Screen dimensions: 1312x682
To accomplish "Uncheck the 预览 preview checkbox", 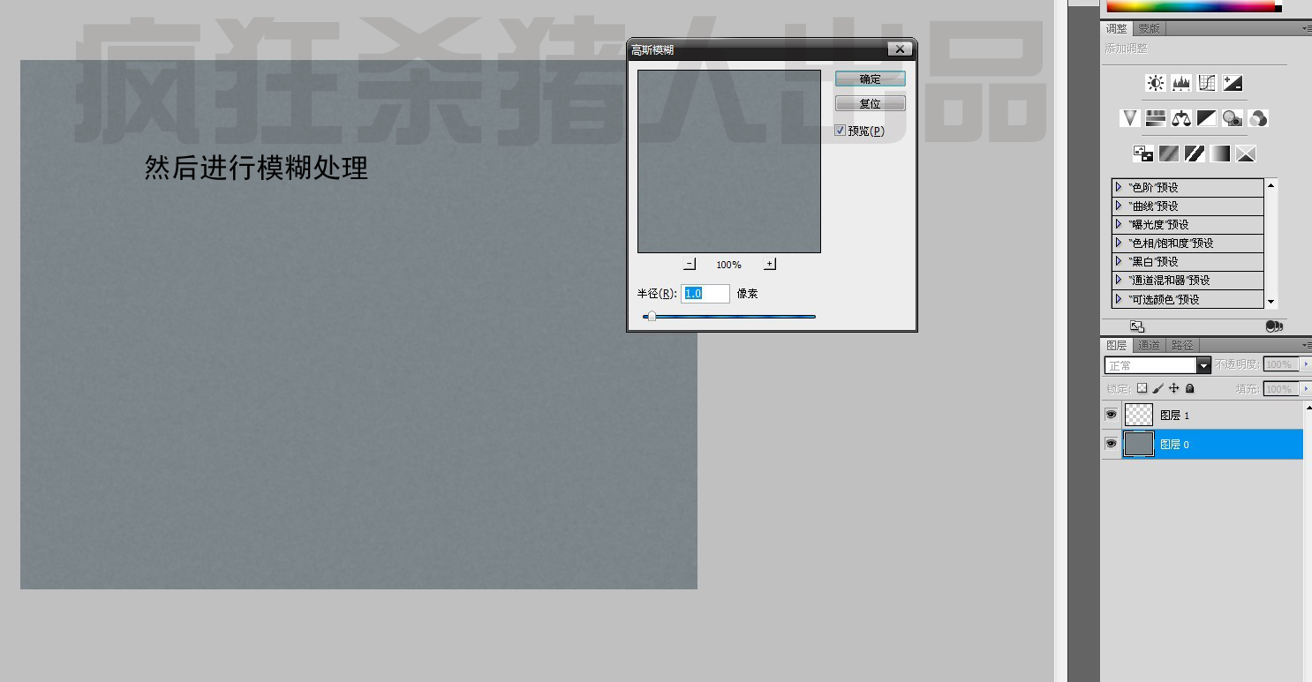I will [840, 131].
